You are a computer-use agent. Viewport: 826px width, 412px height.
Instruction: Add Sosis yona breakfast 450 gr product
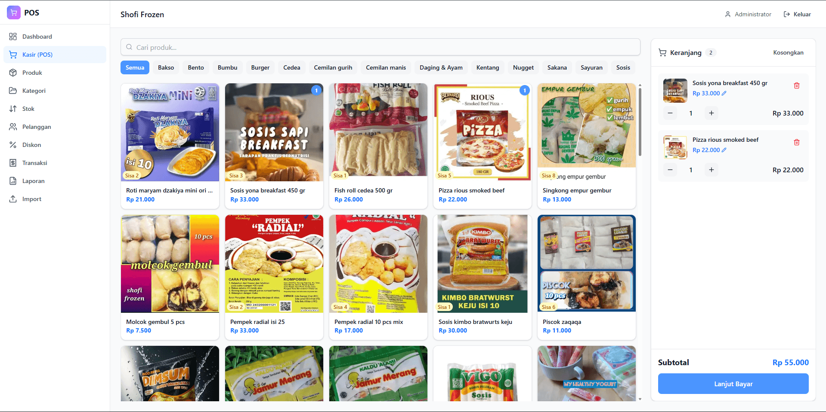coord(274,146)
